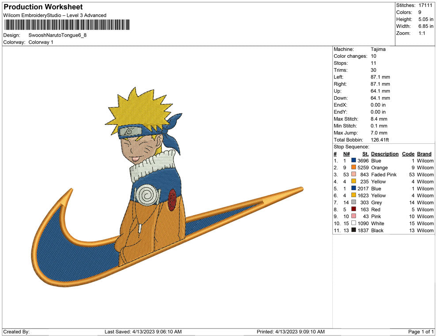
Task: Click the White color swatch in stop 10
Action: point(354,223)
